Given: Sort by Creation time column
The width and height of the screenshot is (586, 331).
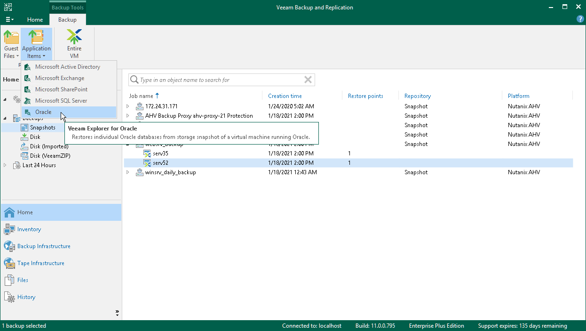Looking at the screenshot, I should click(x=285, y=96).
